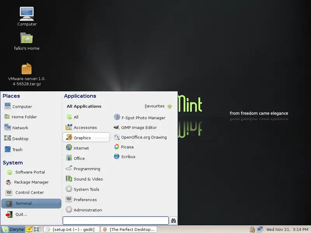Select the Programming category
The width and height of the screenshot is (311, 233).
click(86, 169)
